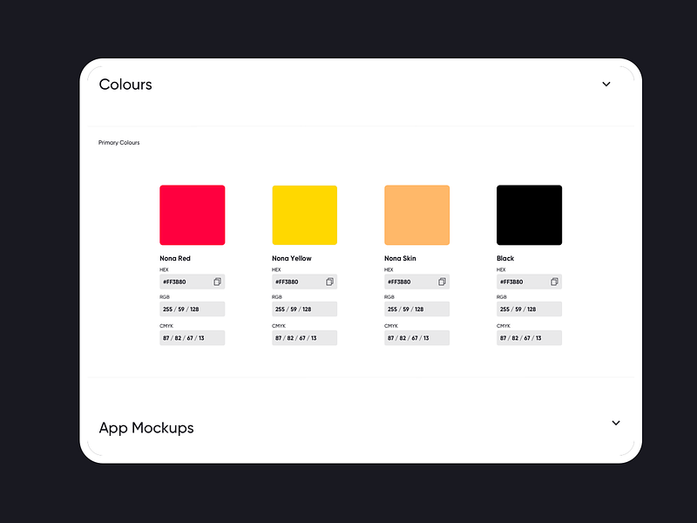Click the Nona Yellow name label
Screen dimensions: 697x523
(292, 258)
